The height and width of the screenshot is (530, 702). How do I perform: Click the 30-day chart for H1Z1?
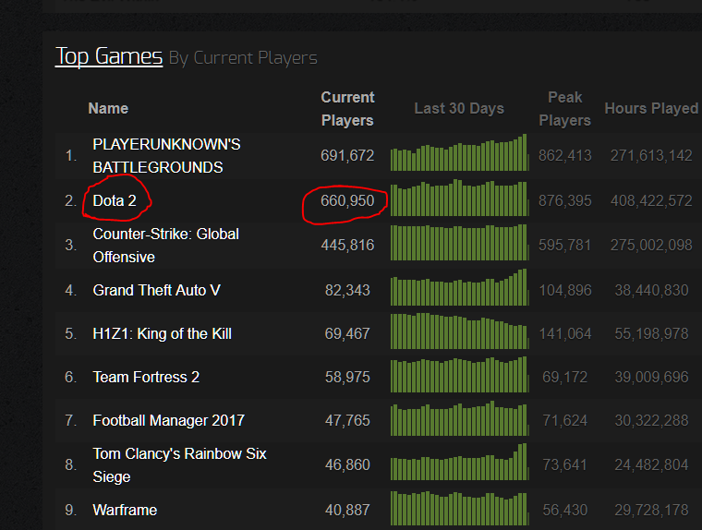460,331
